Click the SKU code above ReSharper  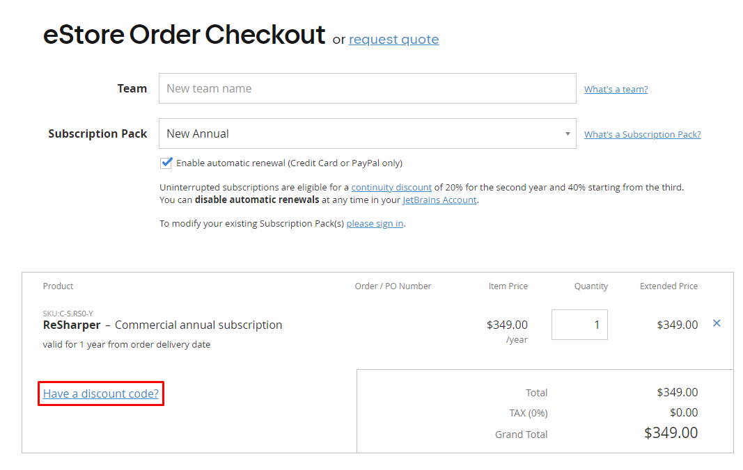coord(68,314)
